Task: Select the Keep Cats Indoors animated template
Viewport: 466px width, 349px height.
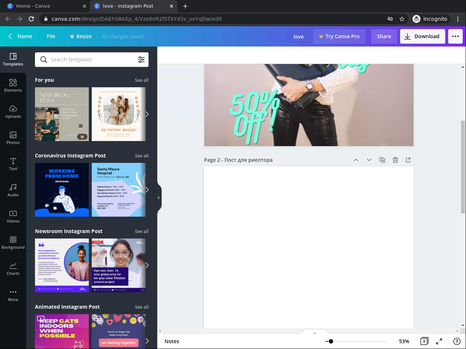Action: [62, 332]
